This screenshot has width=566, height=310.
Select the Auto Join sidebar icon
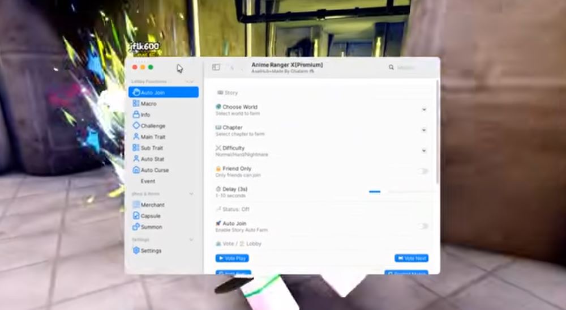(136, 92)
